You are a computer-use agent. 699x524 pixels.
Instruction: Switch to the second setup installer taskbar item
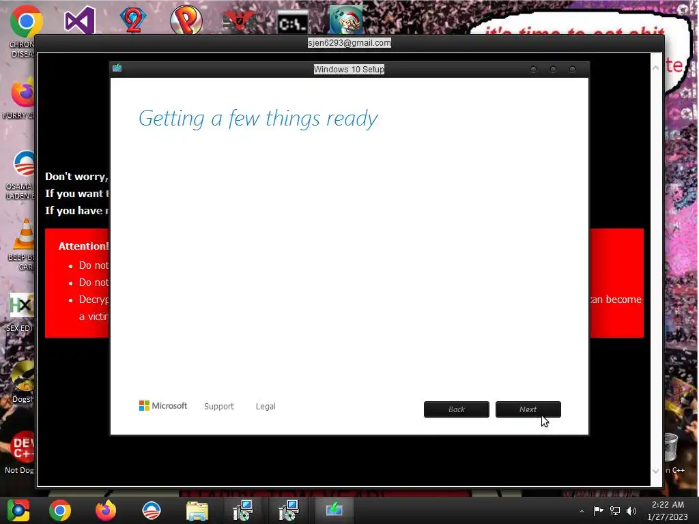point(289,510)
